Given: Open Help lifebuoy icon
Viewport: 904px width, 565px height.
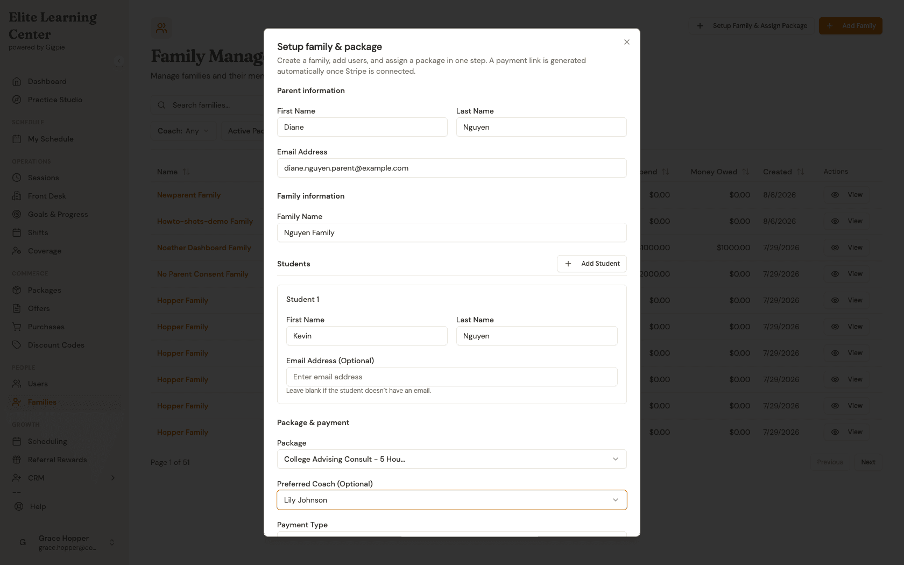Looking at the screenshot, I should (19, 506).
